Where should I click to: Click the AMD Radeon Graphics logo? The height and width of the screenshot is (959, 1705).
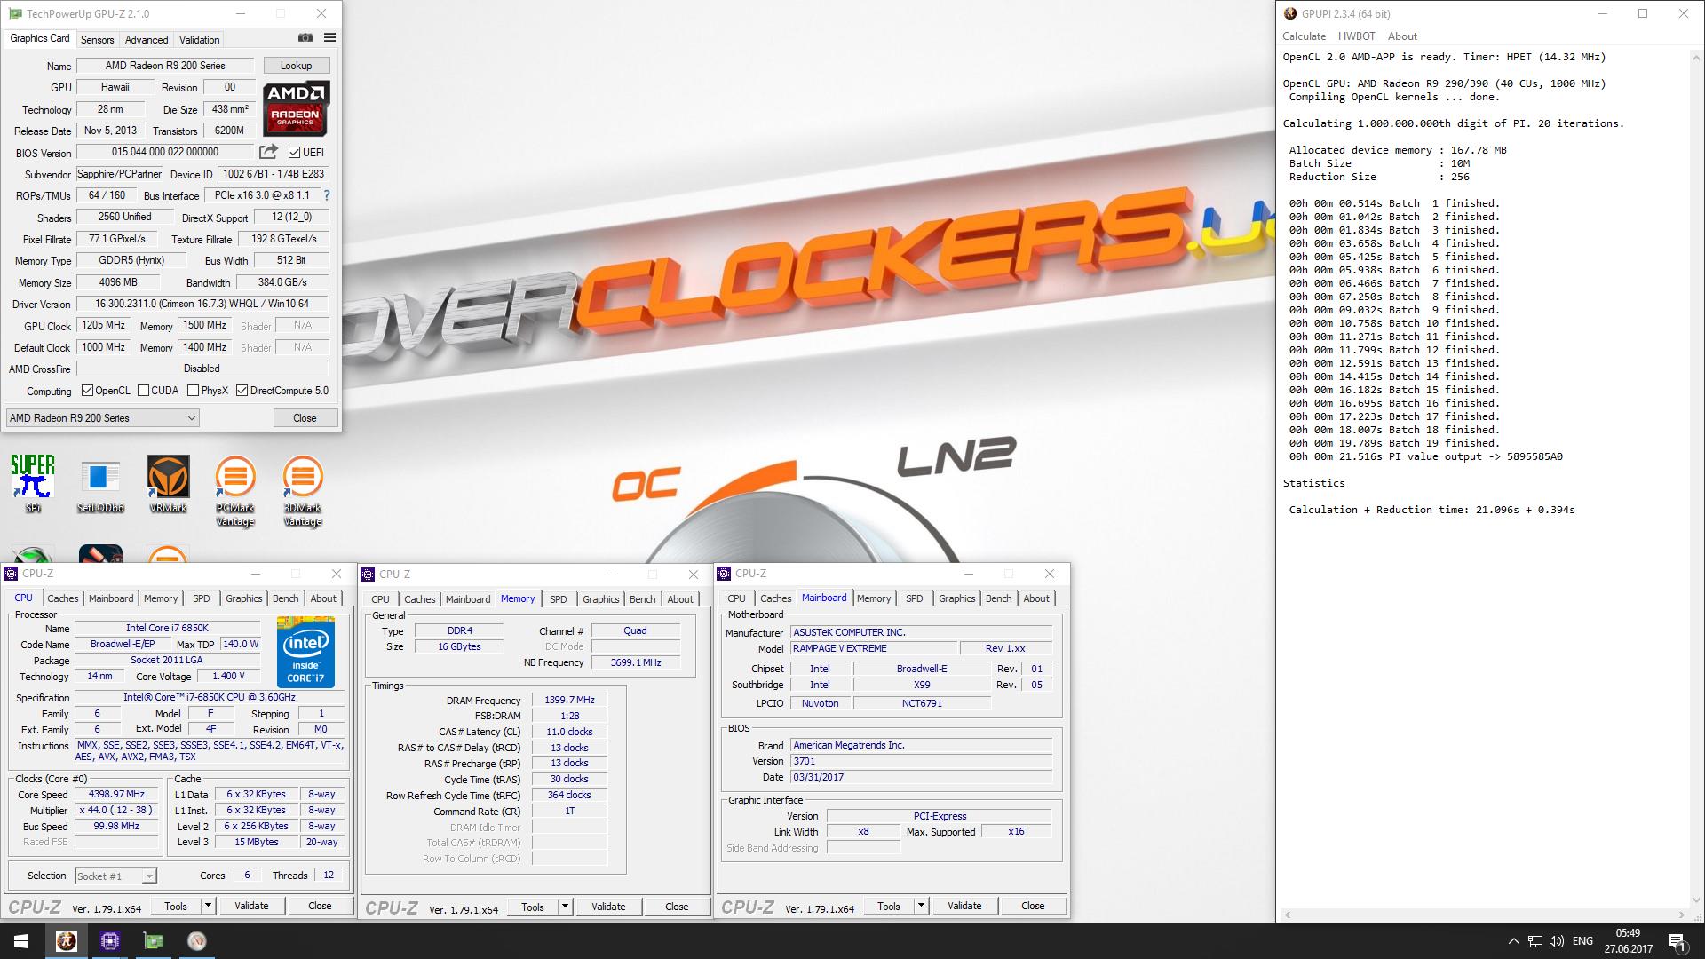pos(296,107)
